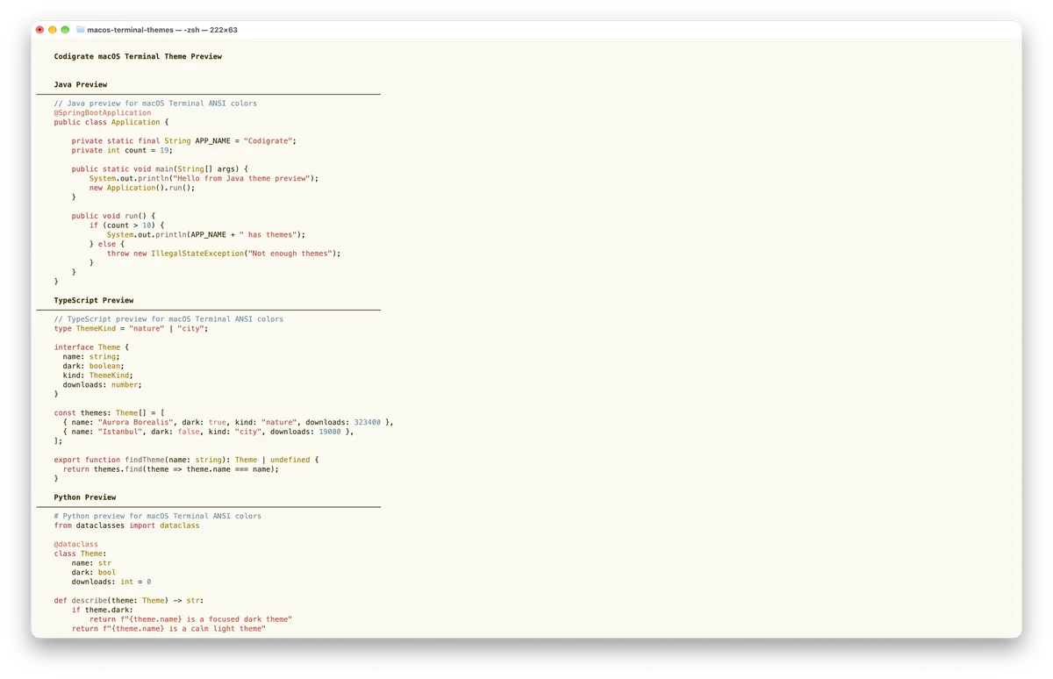Zoom the Terminal window with the green button
This screenshot has height=679, width=1053.
click(x=65, y=30)
